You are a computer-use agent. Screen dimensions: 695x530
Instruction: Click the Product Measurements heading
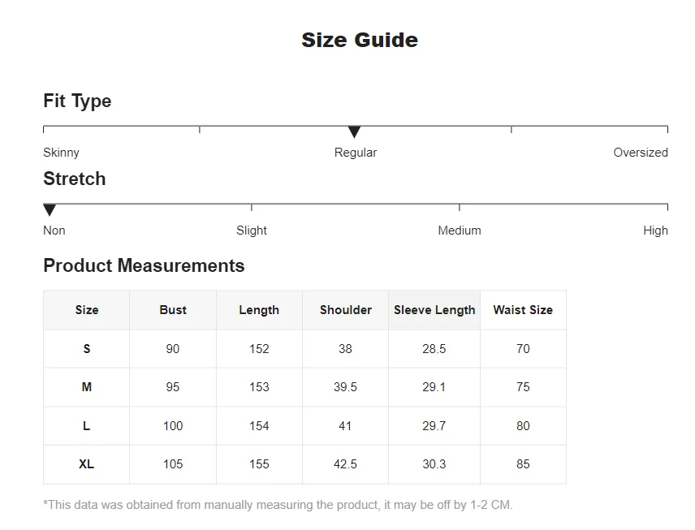click(144, 265)
